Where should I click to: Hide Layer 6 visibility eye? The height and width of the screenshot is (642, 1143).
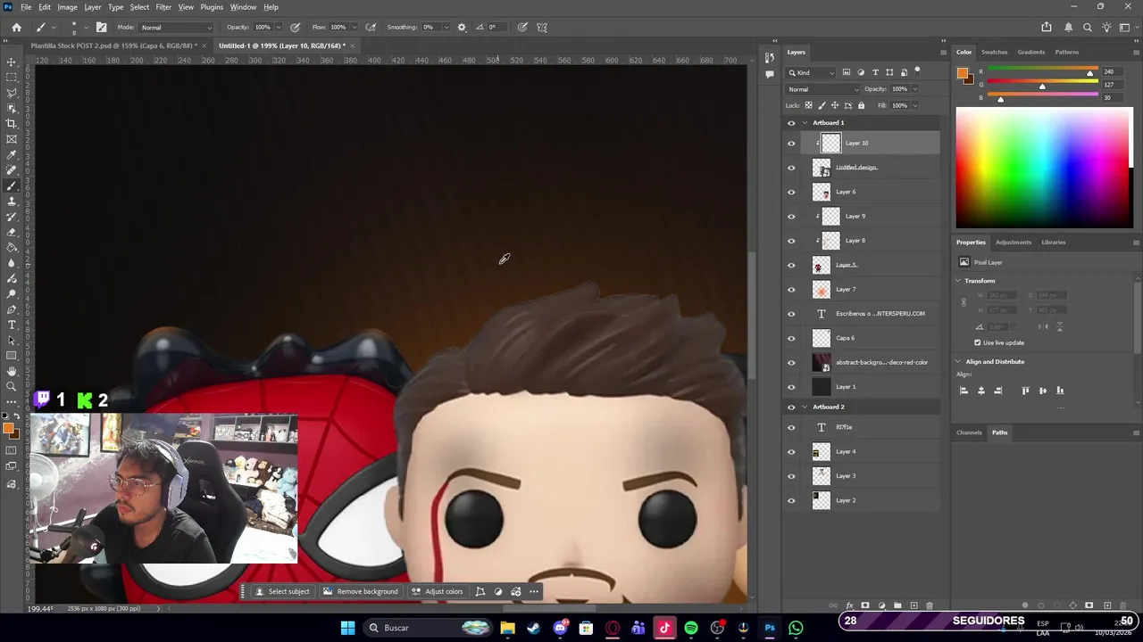(x=790, y=192)
